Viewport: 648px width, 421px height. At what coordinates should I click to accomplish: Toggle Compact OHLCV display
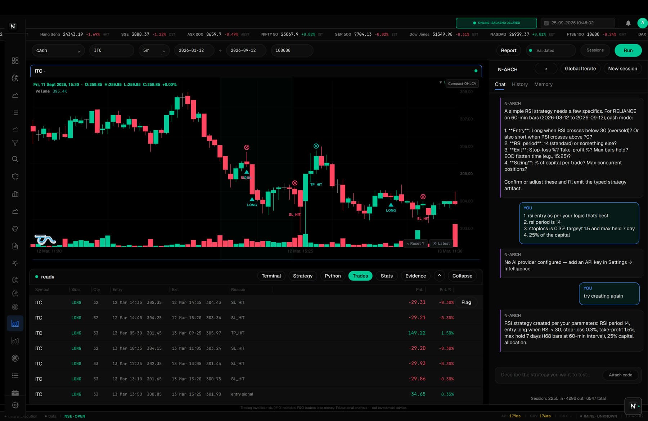point(462,83)
